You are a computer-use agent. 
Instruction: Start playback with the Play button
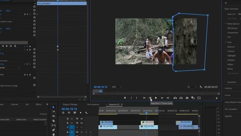click(156, 98)
